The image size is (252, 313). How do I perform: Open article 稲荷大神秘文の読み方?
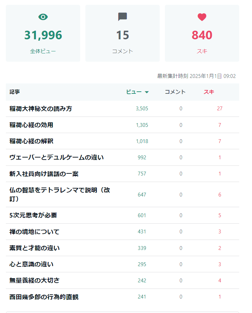tap(41, 109)
